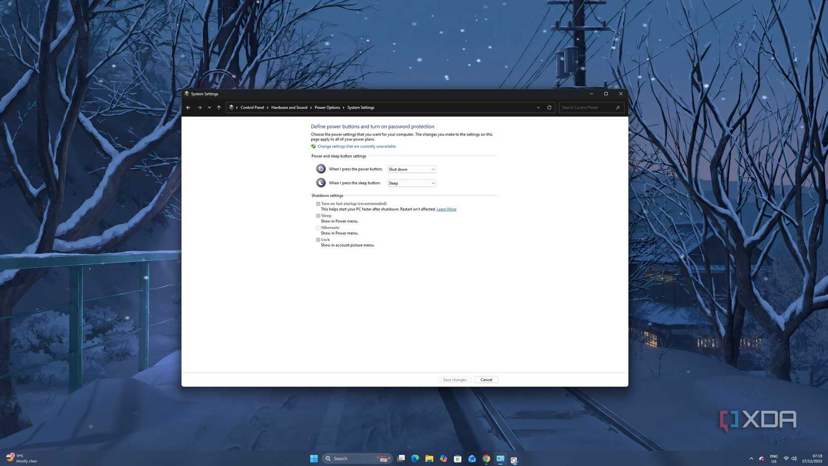828x466 pixels.
Task: Click Change settings that are currently unavailable
Action: click(x=357, y=147)
